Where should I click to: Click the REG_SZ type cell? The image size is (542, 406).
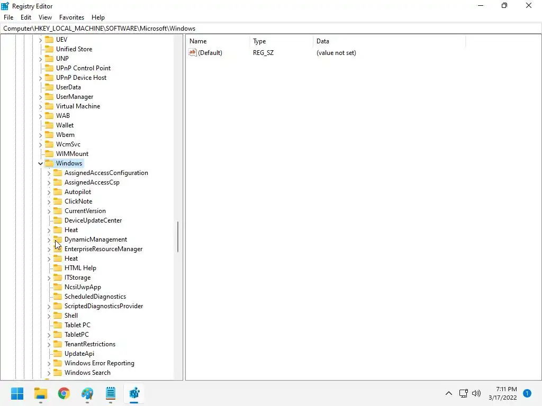(263, 53)
